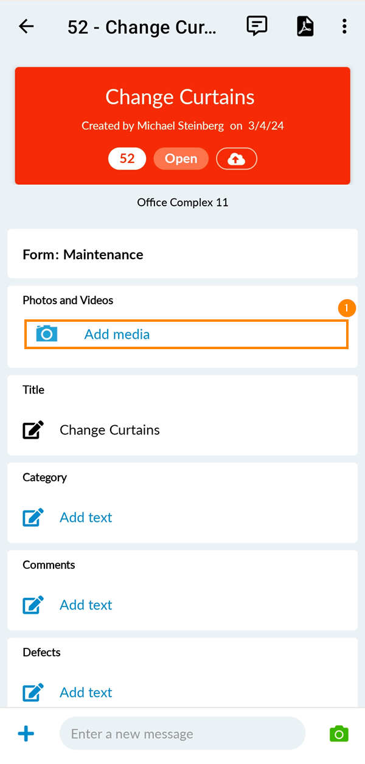Click Add text under Comments
This screenshot has width=365, height=764.
click(86, 605)
